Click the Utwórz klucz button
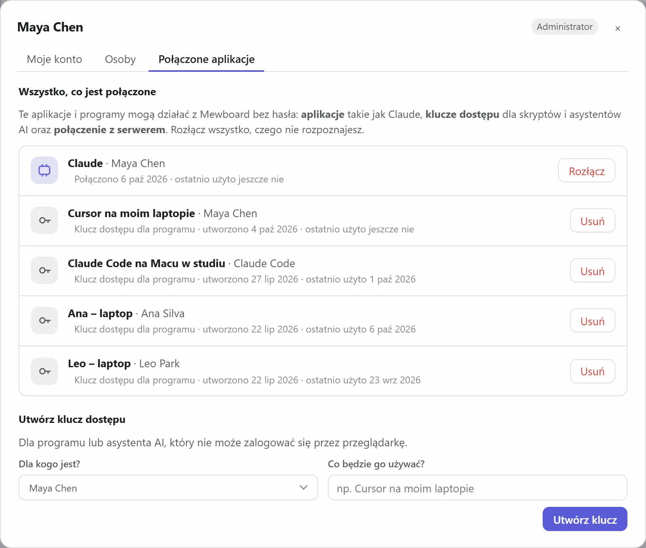 pyautogui.click(x=585, y=519)
